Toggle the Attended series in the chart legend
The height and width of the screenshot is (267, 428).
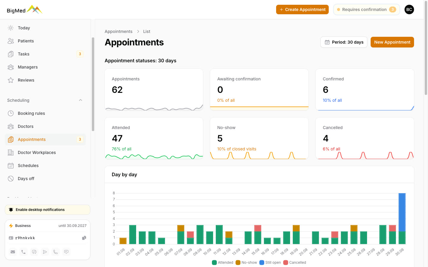click(x=223, y=263)
